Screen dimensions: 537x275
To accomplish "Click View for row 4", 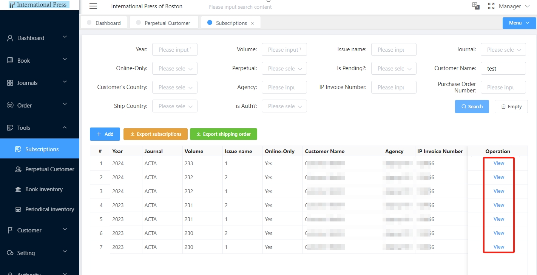I will 499,205.
